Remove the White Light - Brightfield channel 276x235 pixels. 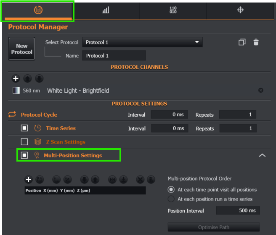click(x=261, y=90)
